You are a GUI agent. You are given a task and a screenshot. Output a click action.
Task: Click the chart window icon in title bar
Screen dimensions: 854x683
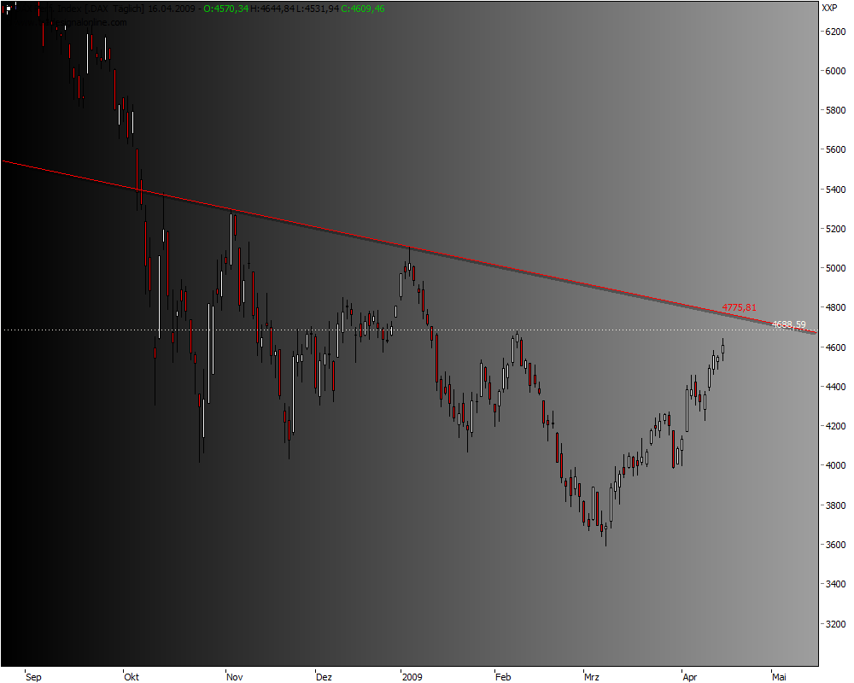tap(7, 8)
